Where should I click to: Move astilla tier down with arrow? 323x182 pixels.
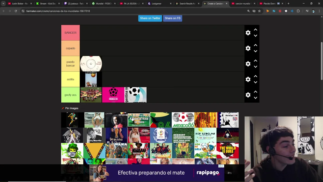click(255, 82)
